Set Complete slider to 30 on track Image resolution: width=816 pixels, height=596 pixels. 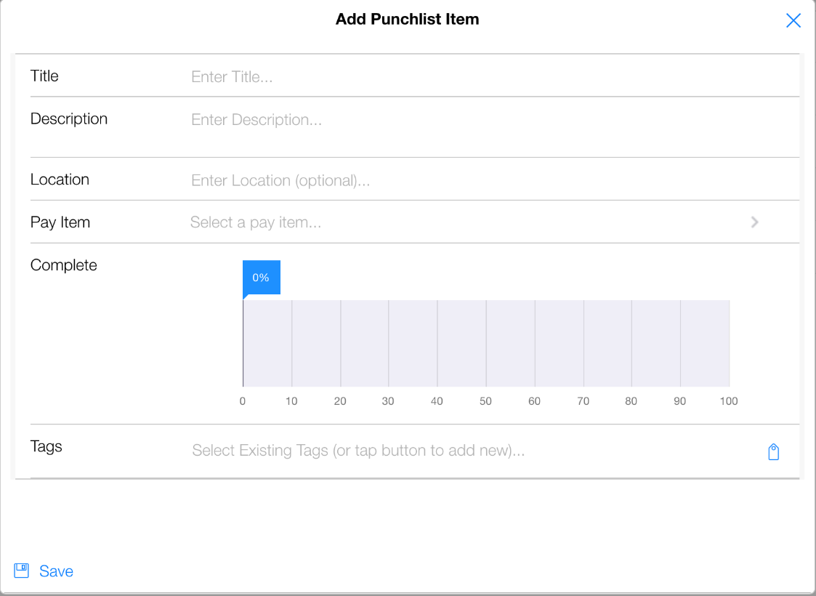click(389, 343)
